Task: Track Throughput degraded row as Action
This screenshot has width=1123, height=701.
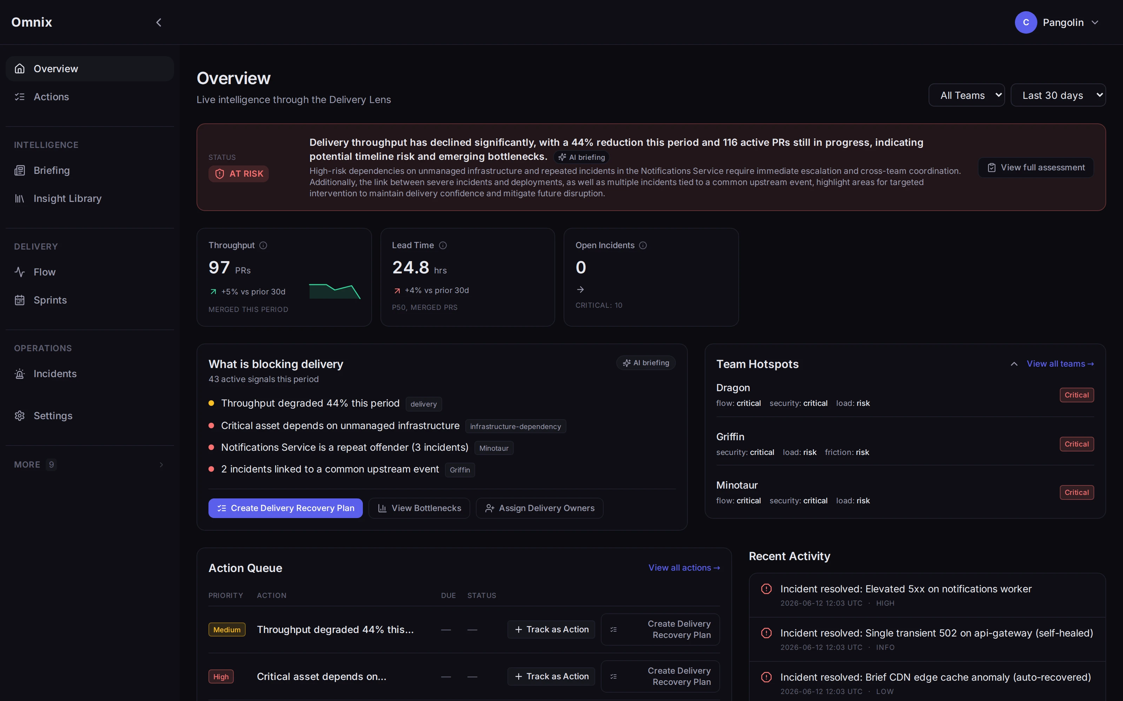Action: pyautogui.click(x=551, y=629)
